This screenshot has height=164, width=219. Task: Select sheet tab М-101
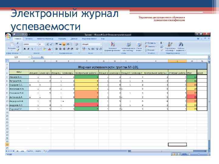[x=20, y=151]
